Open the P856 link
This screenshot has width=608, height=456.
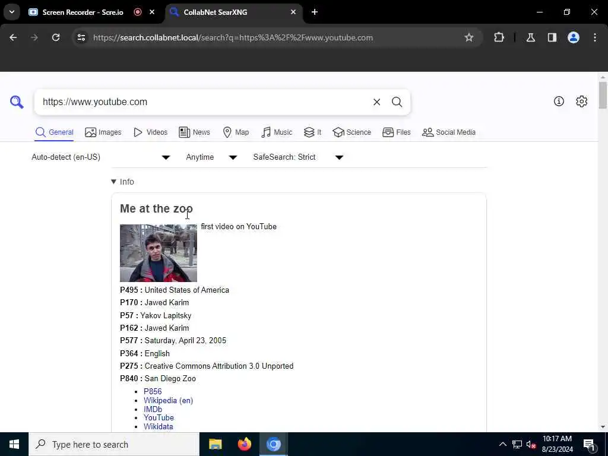(153, 391)
